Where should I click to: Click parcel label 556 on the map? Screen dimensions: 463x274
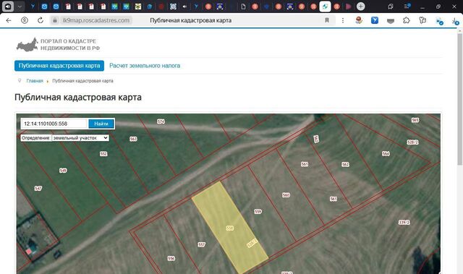[x=171, y=258]
